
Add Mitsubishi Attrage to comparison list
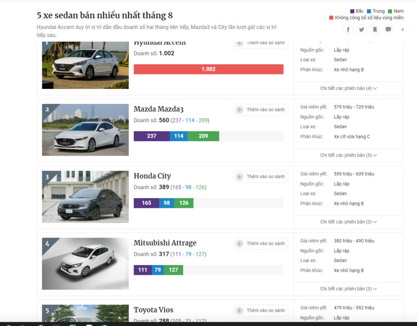pyautogui.click(x=261, y=244)
